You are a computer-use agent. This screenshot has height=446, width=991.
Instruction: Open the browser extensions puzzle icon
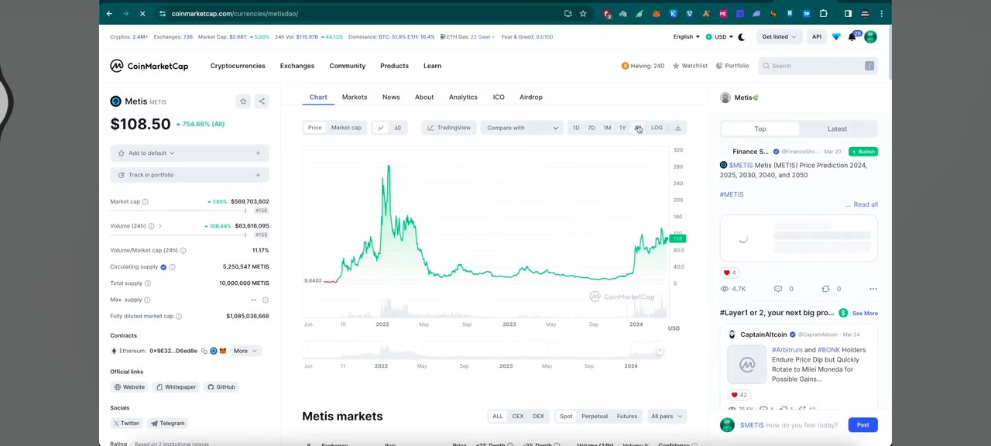(x=823, y=13)
